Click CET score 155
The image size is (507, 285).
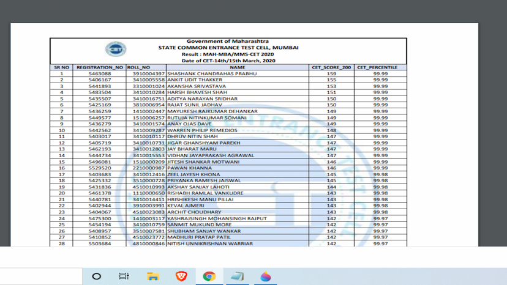[x=331, y=80]
